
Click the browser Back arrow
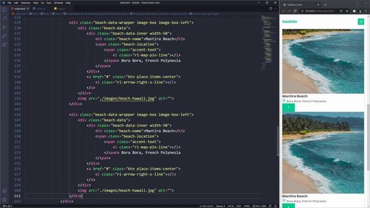pyautogui.click(x=283, y=11)
